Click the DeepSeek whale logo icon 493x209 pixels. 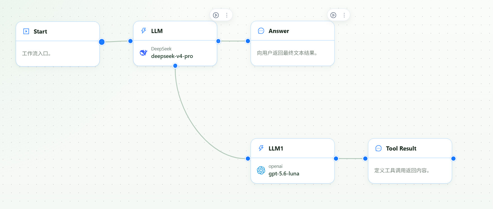point(143,52)
